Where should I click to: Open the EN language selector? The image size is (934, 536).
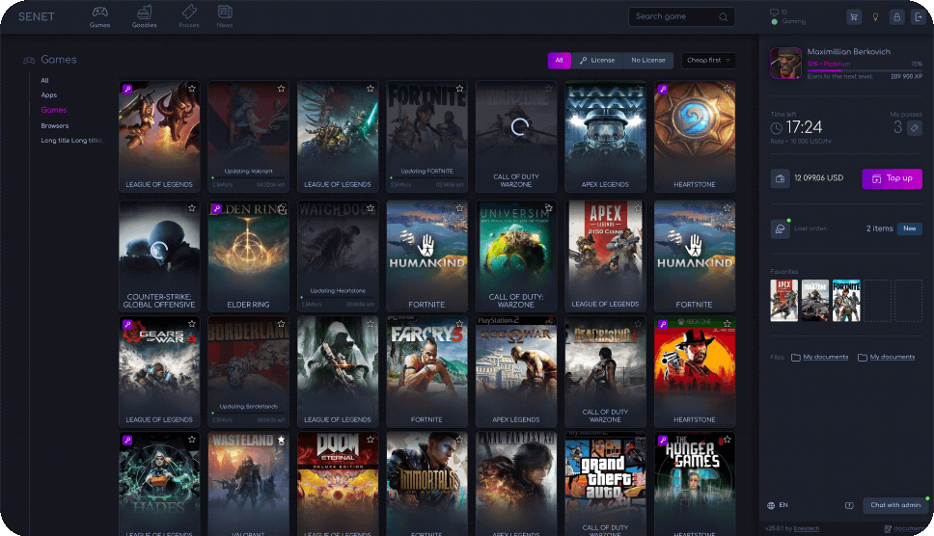click(x=783, y=505)
